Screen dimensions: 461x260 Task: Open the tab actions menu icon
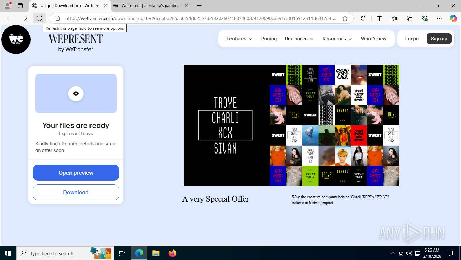(20, 6)
